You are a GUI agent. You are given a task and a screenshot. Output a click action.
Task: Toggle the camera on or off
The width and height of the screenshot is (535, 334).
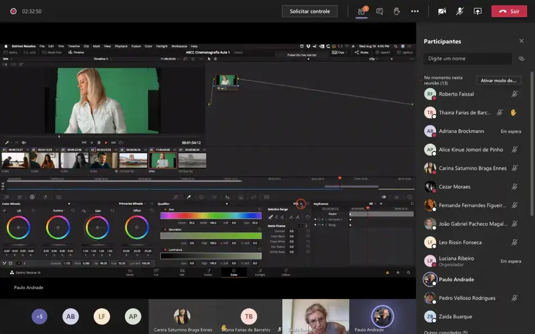pos(442,11)
